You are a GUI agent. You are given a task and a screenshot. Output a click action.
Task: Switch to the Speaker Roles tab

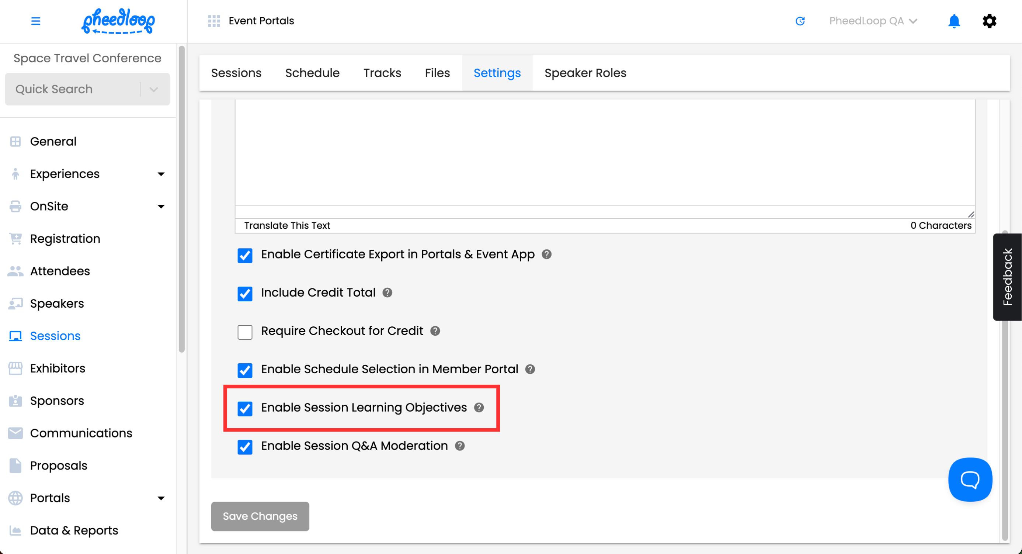click(x=585, y=73)
